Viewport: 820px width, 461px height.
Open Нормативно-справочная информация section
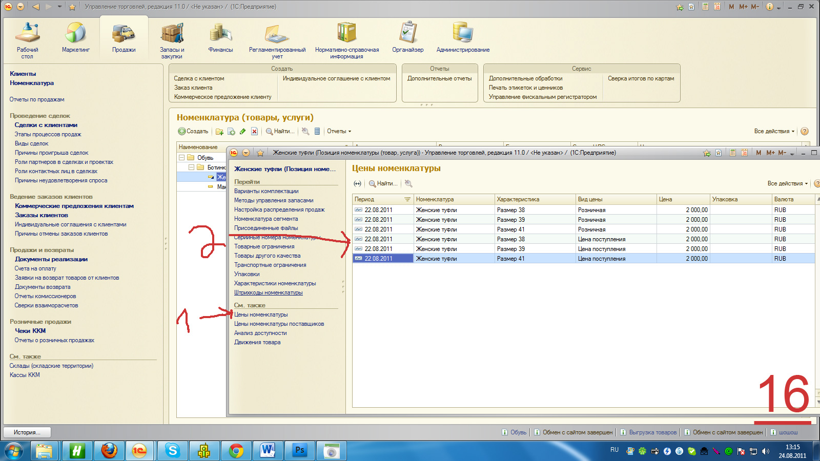[x=347, y=41]
